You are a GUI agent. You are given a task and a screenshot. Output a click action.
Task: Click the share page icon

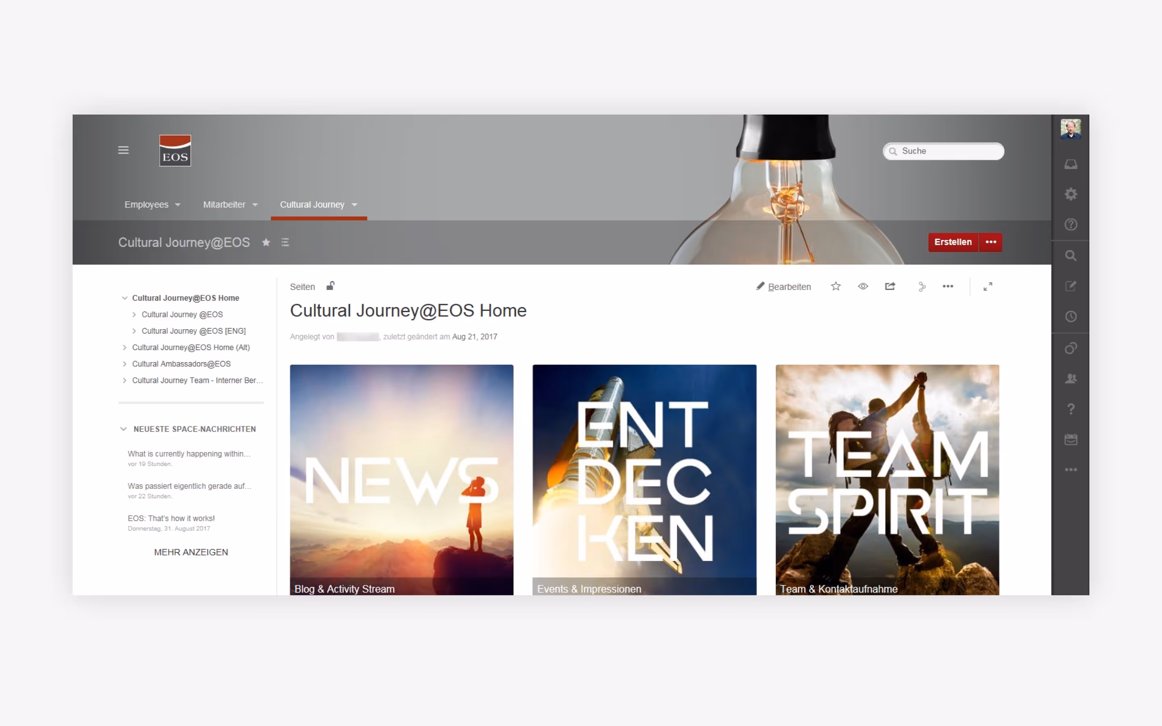(x=890, y=286)
